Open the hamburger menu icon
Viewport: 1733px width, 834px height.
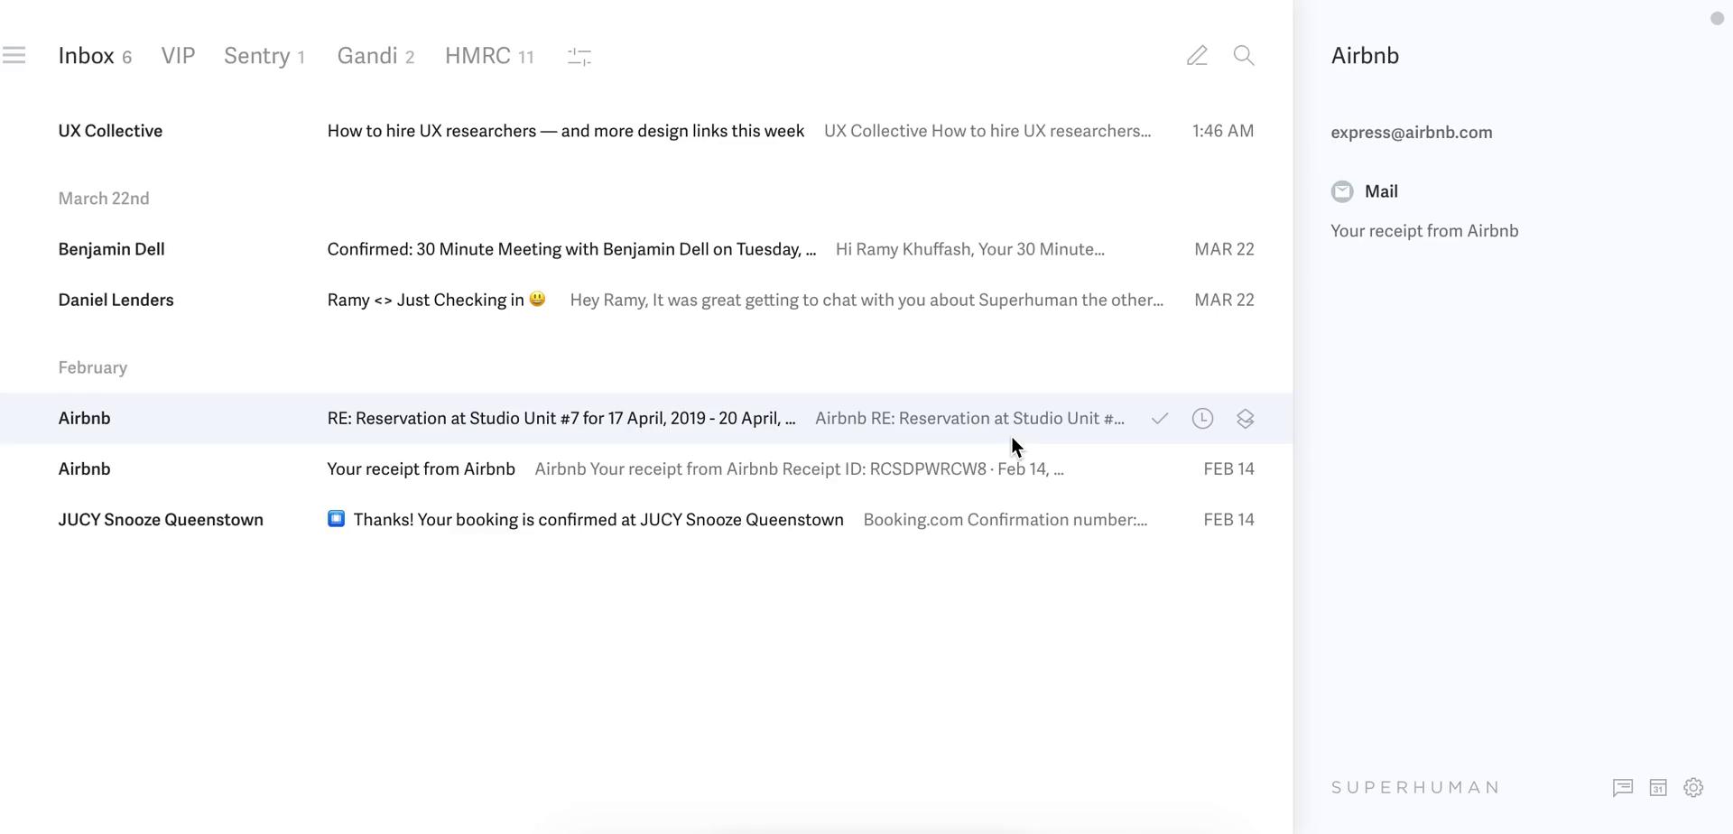(x=14, y=56)
